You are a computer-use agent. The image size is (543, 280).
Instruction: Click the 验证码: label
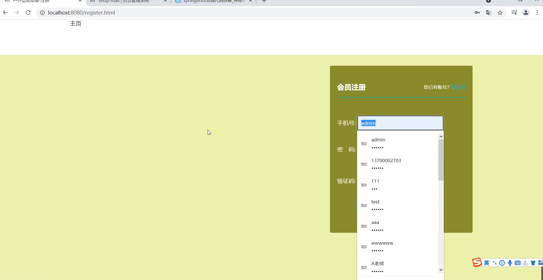(x=346, y=181)
